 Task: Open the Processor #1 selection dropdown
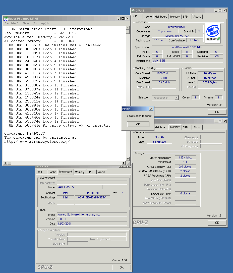pyautogui.click(x=177, y=98)
